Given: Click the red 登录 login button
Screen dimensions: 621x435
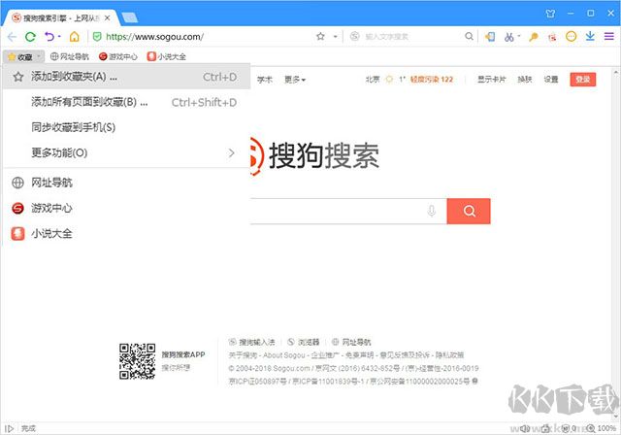Looking at the screenshot, I should click(583, 80).
